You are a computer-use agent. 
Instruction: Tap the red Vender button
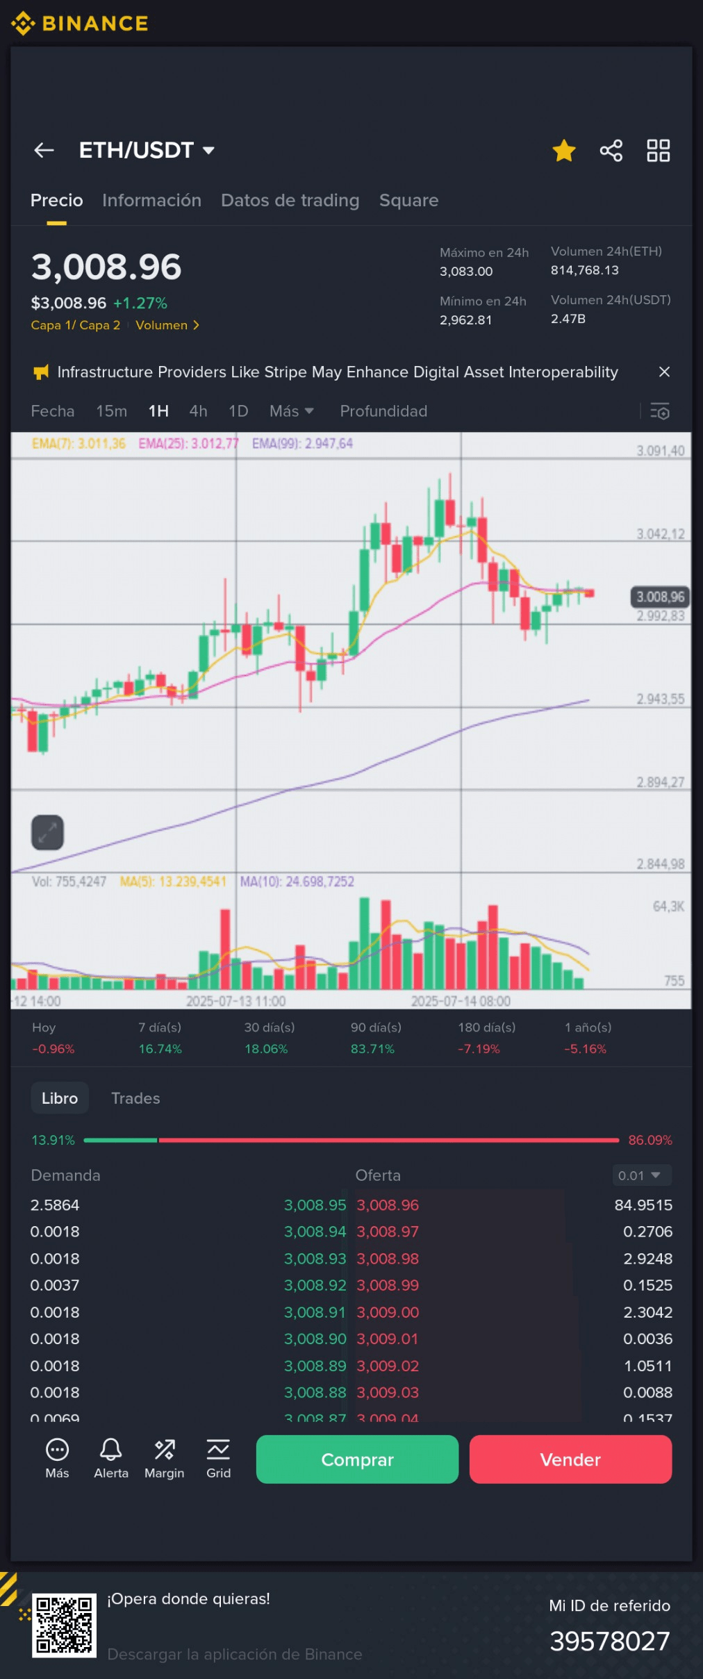(x=570, y=1459)
